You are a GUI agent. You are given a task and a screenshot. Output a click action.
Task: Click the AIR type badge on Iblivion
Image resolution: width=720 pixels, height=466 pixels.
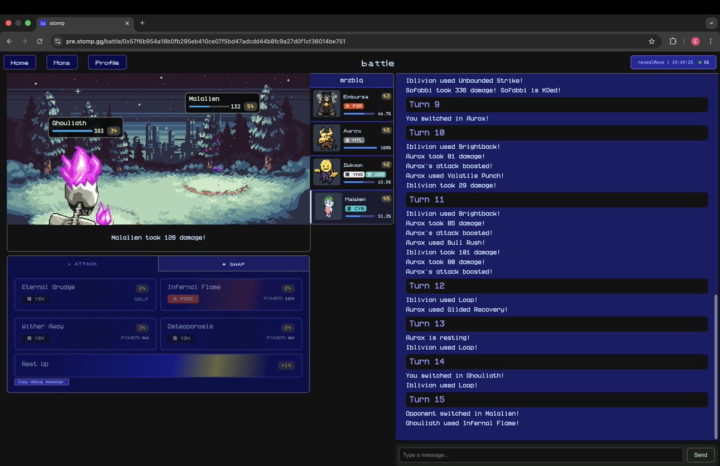point(376,174)
